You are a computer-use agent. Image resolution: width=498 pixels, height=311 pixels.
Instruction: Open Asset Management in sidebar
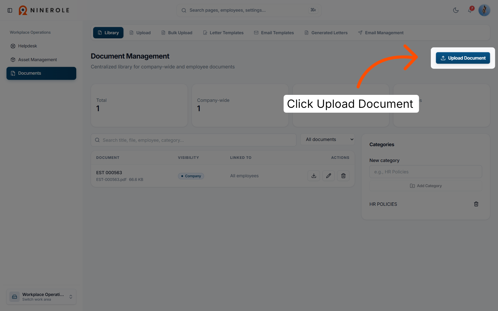click(x=41, y=60)
